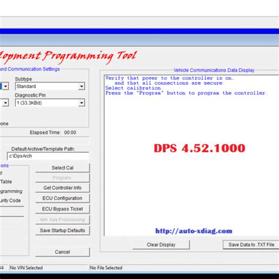Click the "Diagnostic Pin" label
This screenshot has height=279, width=279.
click(31, 95)
